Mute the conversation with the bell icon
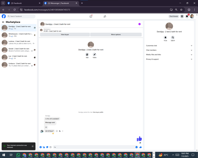The height and width of the screenshot is (158, 198). point(166,38)
